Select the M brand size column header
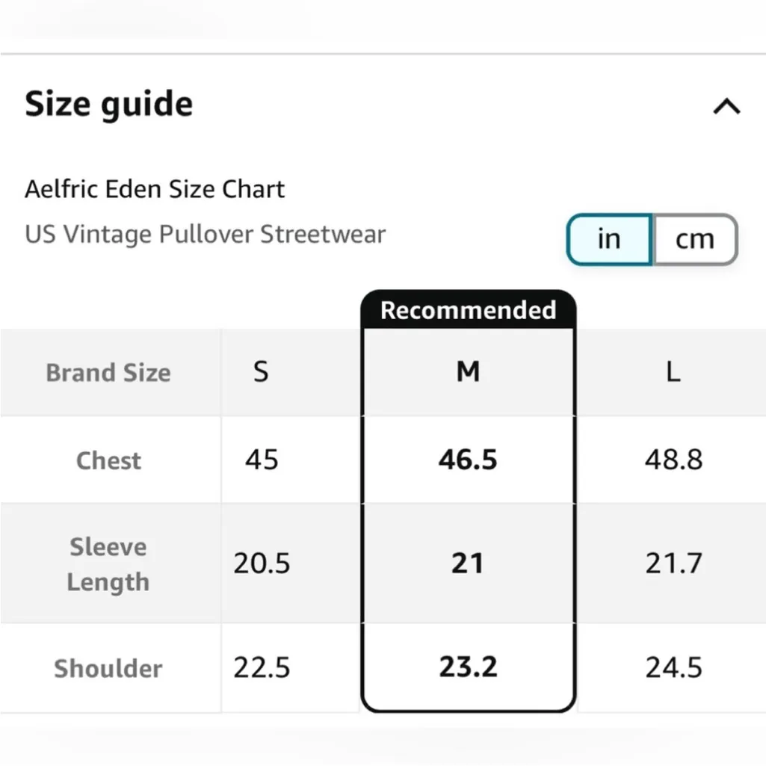 pos(468,371)
